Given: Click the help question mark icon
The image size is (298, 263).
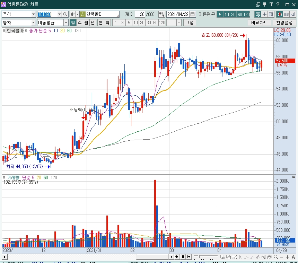Looking at the screenshot, I should pos(278,5).
